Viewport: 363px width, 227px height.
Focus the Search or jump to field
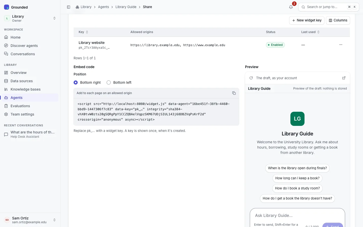329,7
